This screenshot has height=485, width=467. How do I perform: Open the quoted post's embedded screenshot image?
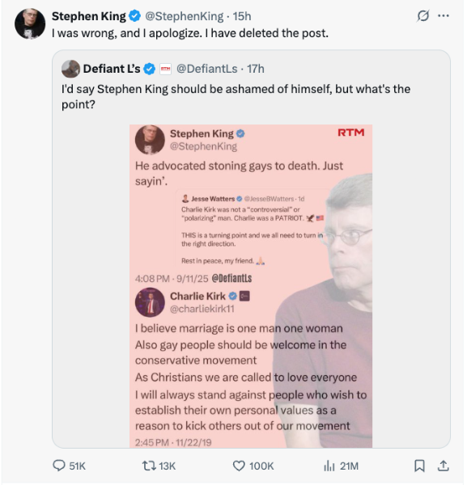tap(251, 286)
